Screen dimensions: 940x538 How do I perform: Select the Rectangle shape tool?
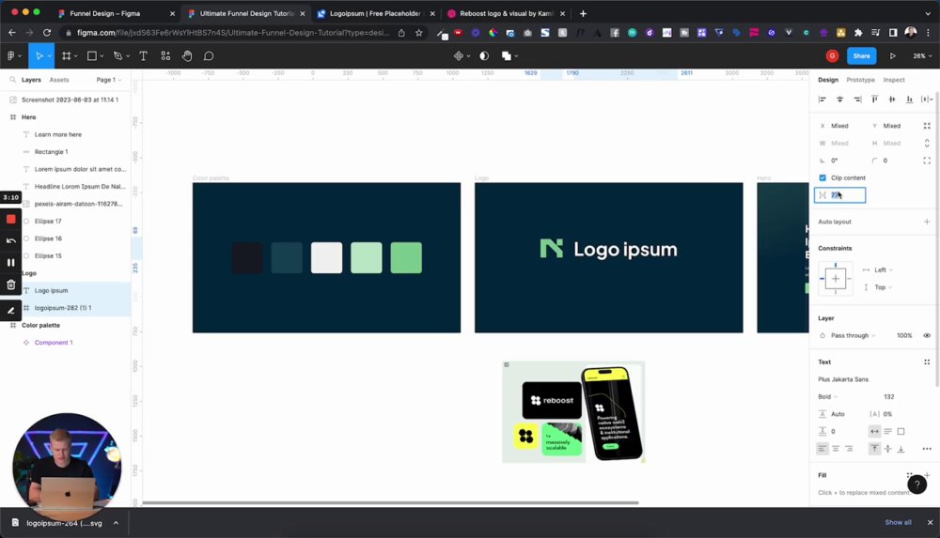click(x=92, y=55)
